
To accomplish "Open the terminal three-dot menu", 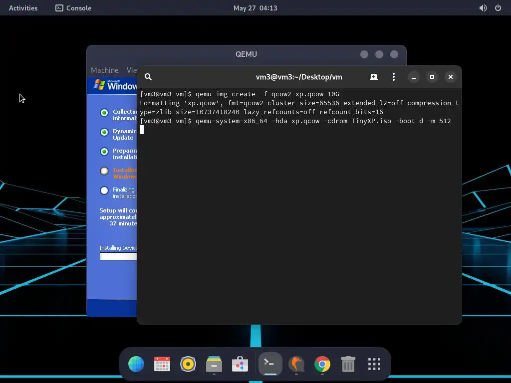I will coord(394,77).
